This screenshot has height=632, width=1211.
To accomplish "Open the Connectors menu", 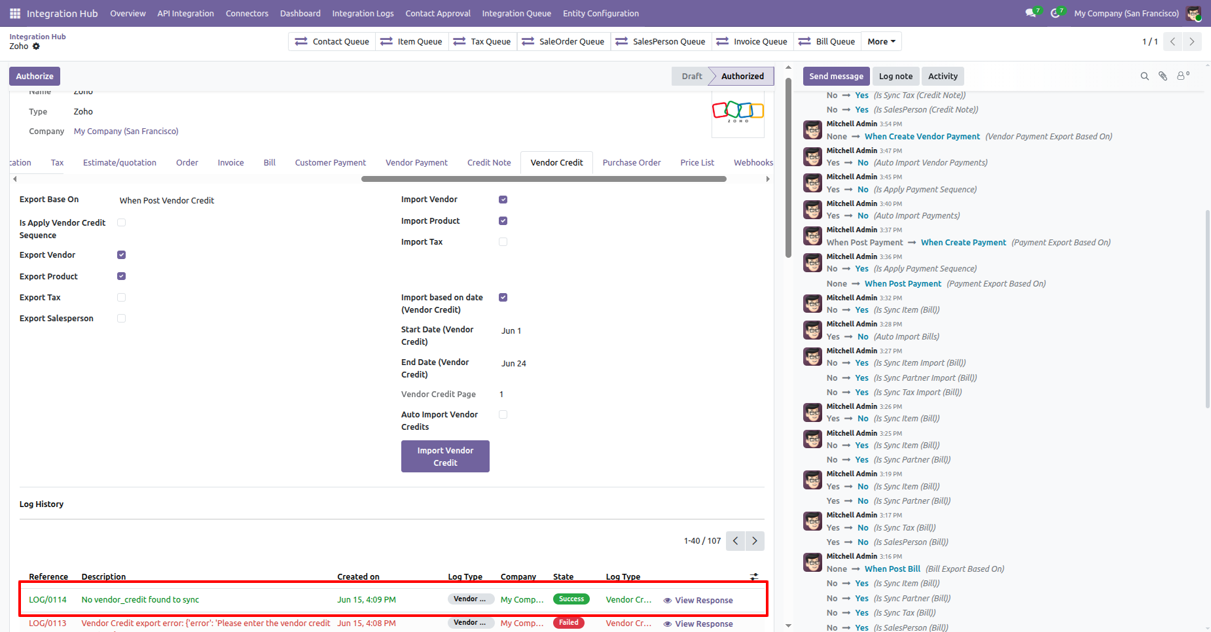I will pyautogui.click(x=247, y=13).
